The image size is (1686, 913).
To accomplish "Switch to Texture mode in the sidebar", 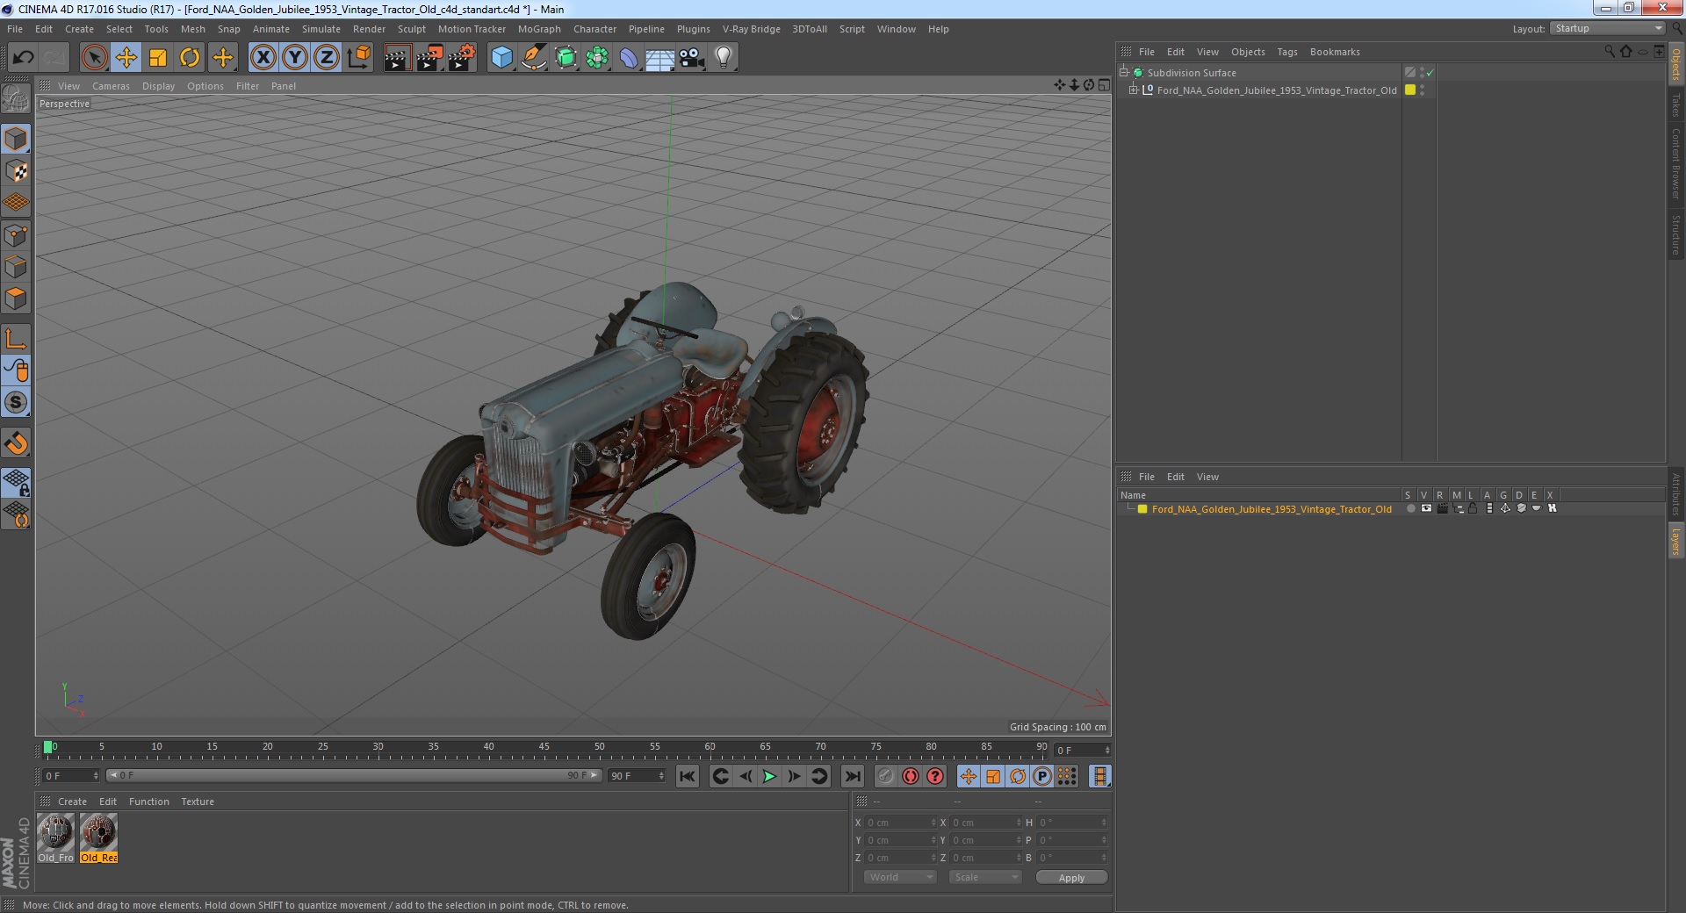I will click(x=16, y=171).
